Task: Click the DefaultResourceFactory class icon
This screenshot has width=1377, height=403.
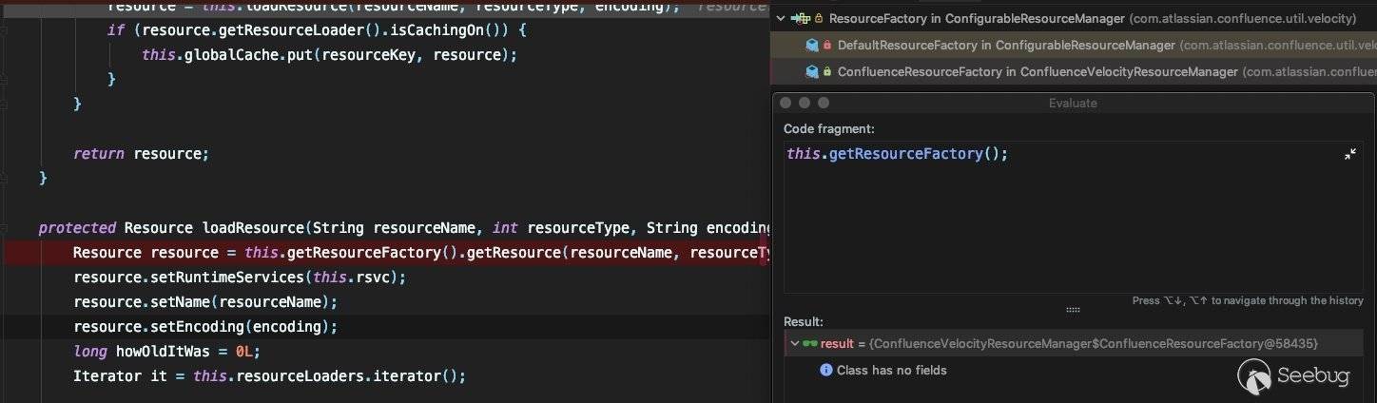Action: 812,45
